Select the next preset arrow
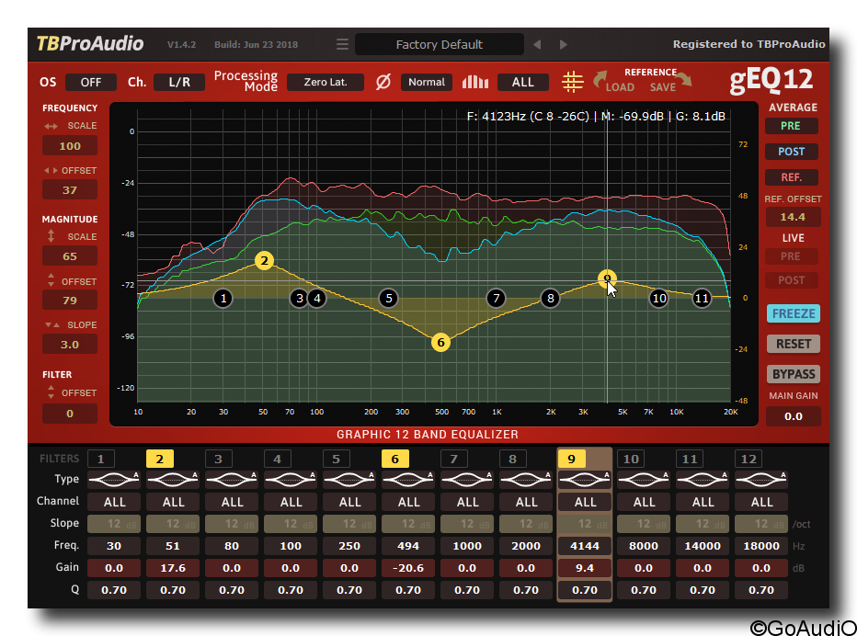This screenshot has width=857, height=636. coord(561,43)
